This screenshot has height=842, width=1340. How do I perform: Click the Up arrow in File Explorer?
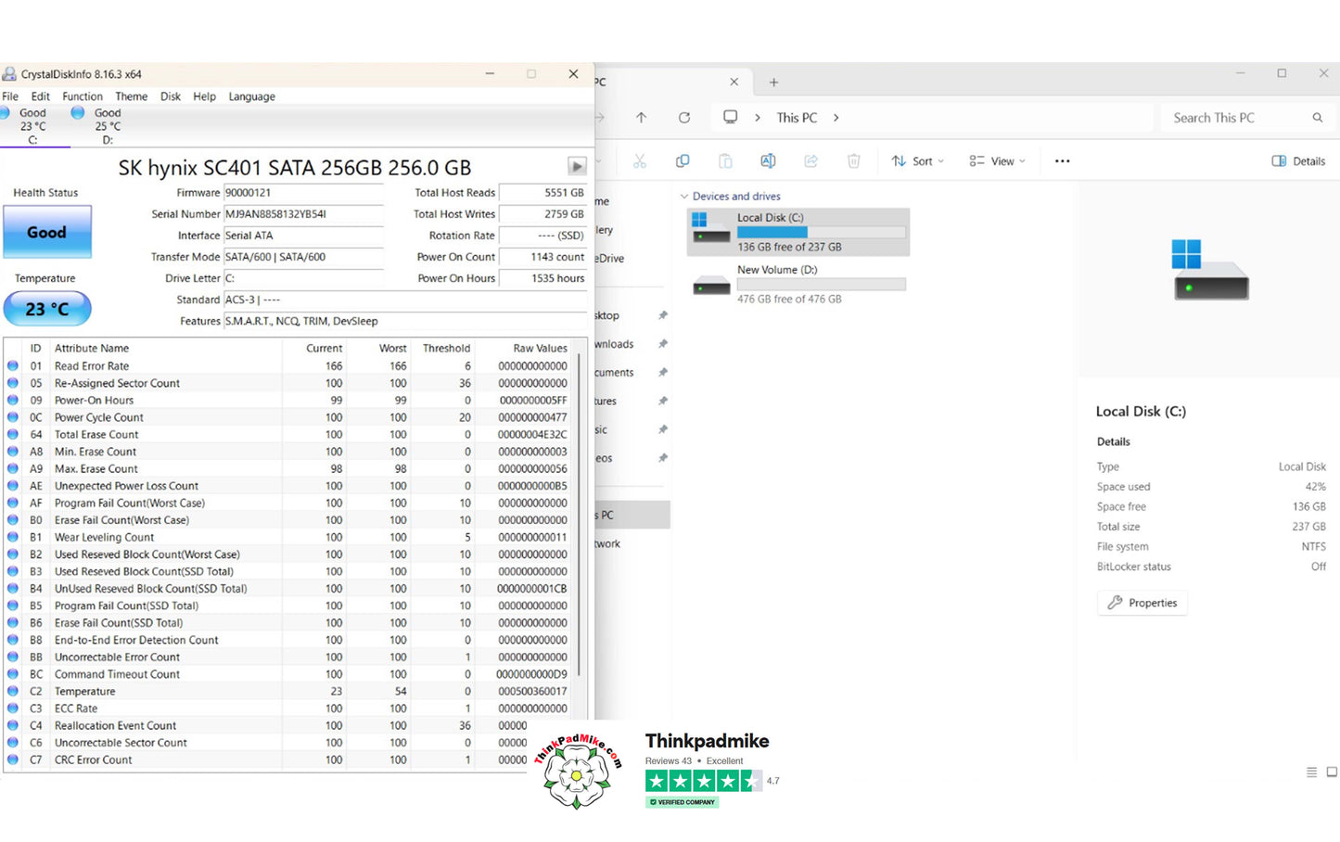[641, 118]
